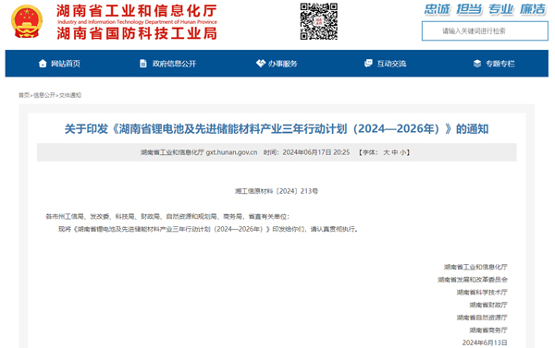Open the 专题专栏 navigation item
This screenshot has height=348, width=555.
(x=500, y=64)
